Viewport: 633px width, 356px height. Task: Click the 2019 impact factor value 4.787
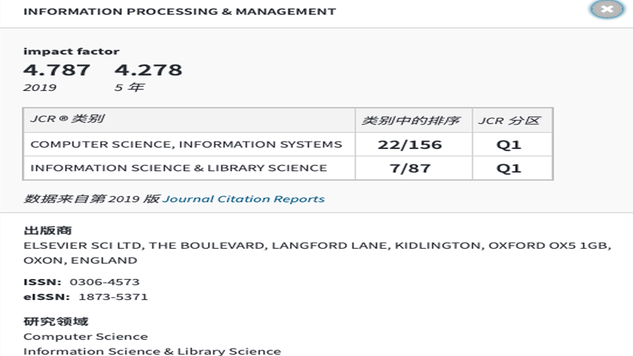[x=56, y=70]
